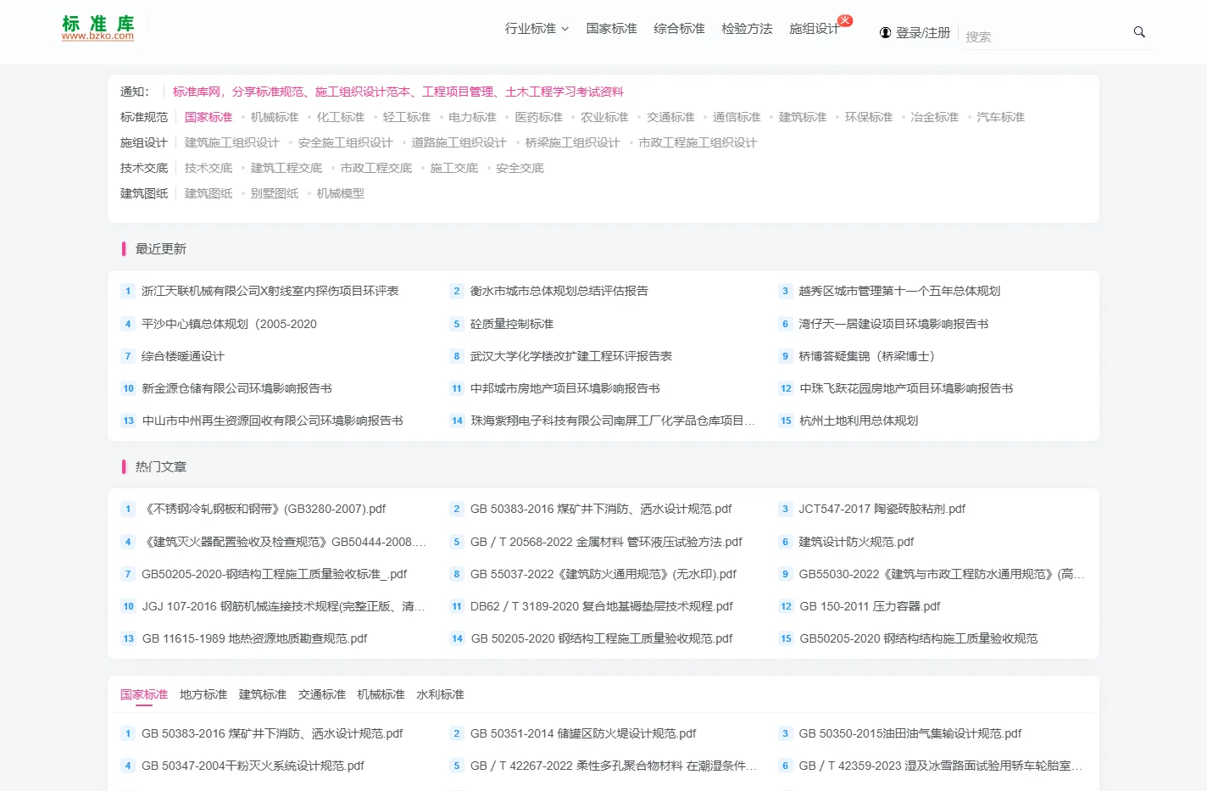The height and width of the screenshot is (791, 1207).
Task: Click the 标准库 site logo
Action: [x=97, y=28]
